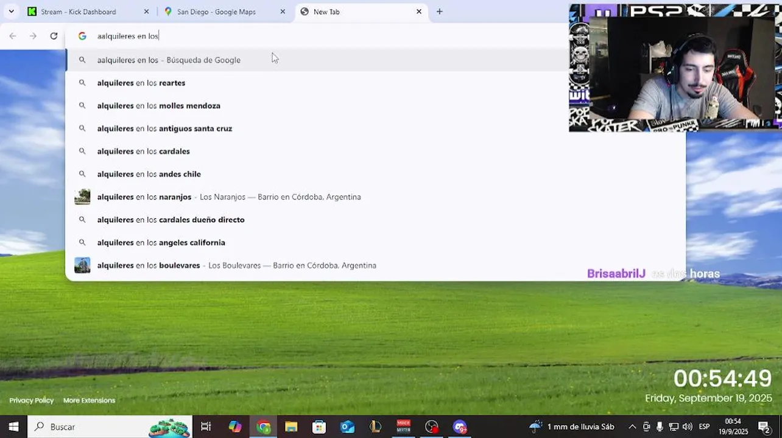Viewport: 782px width, 438px height.
Task: Open Voicemeeter from the taskbar
Action: point(403,426)
